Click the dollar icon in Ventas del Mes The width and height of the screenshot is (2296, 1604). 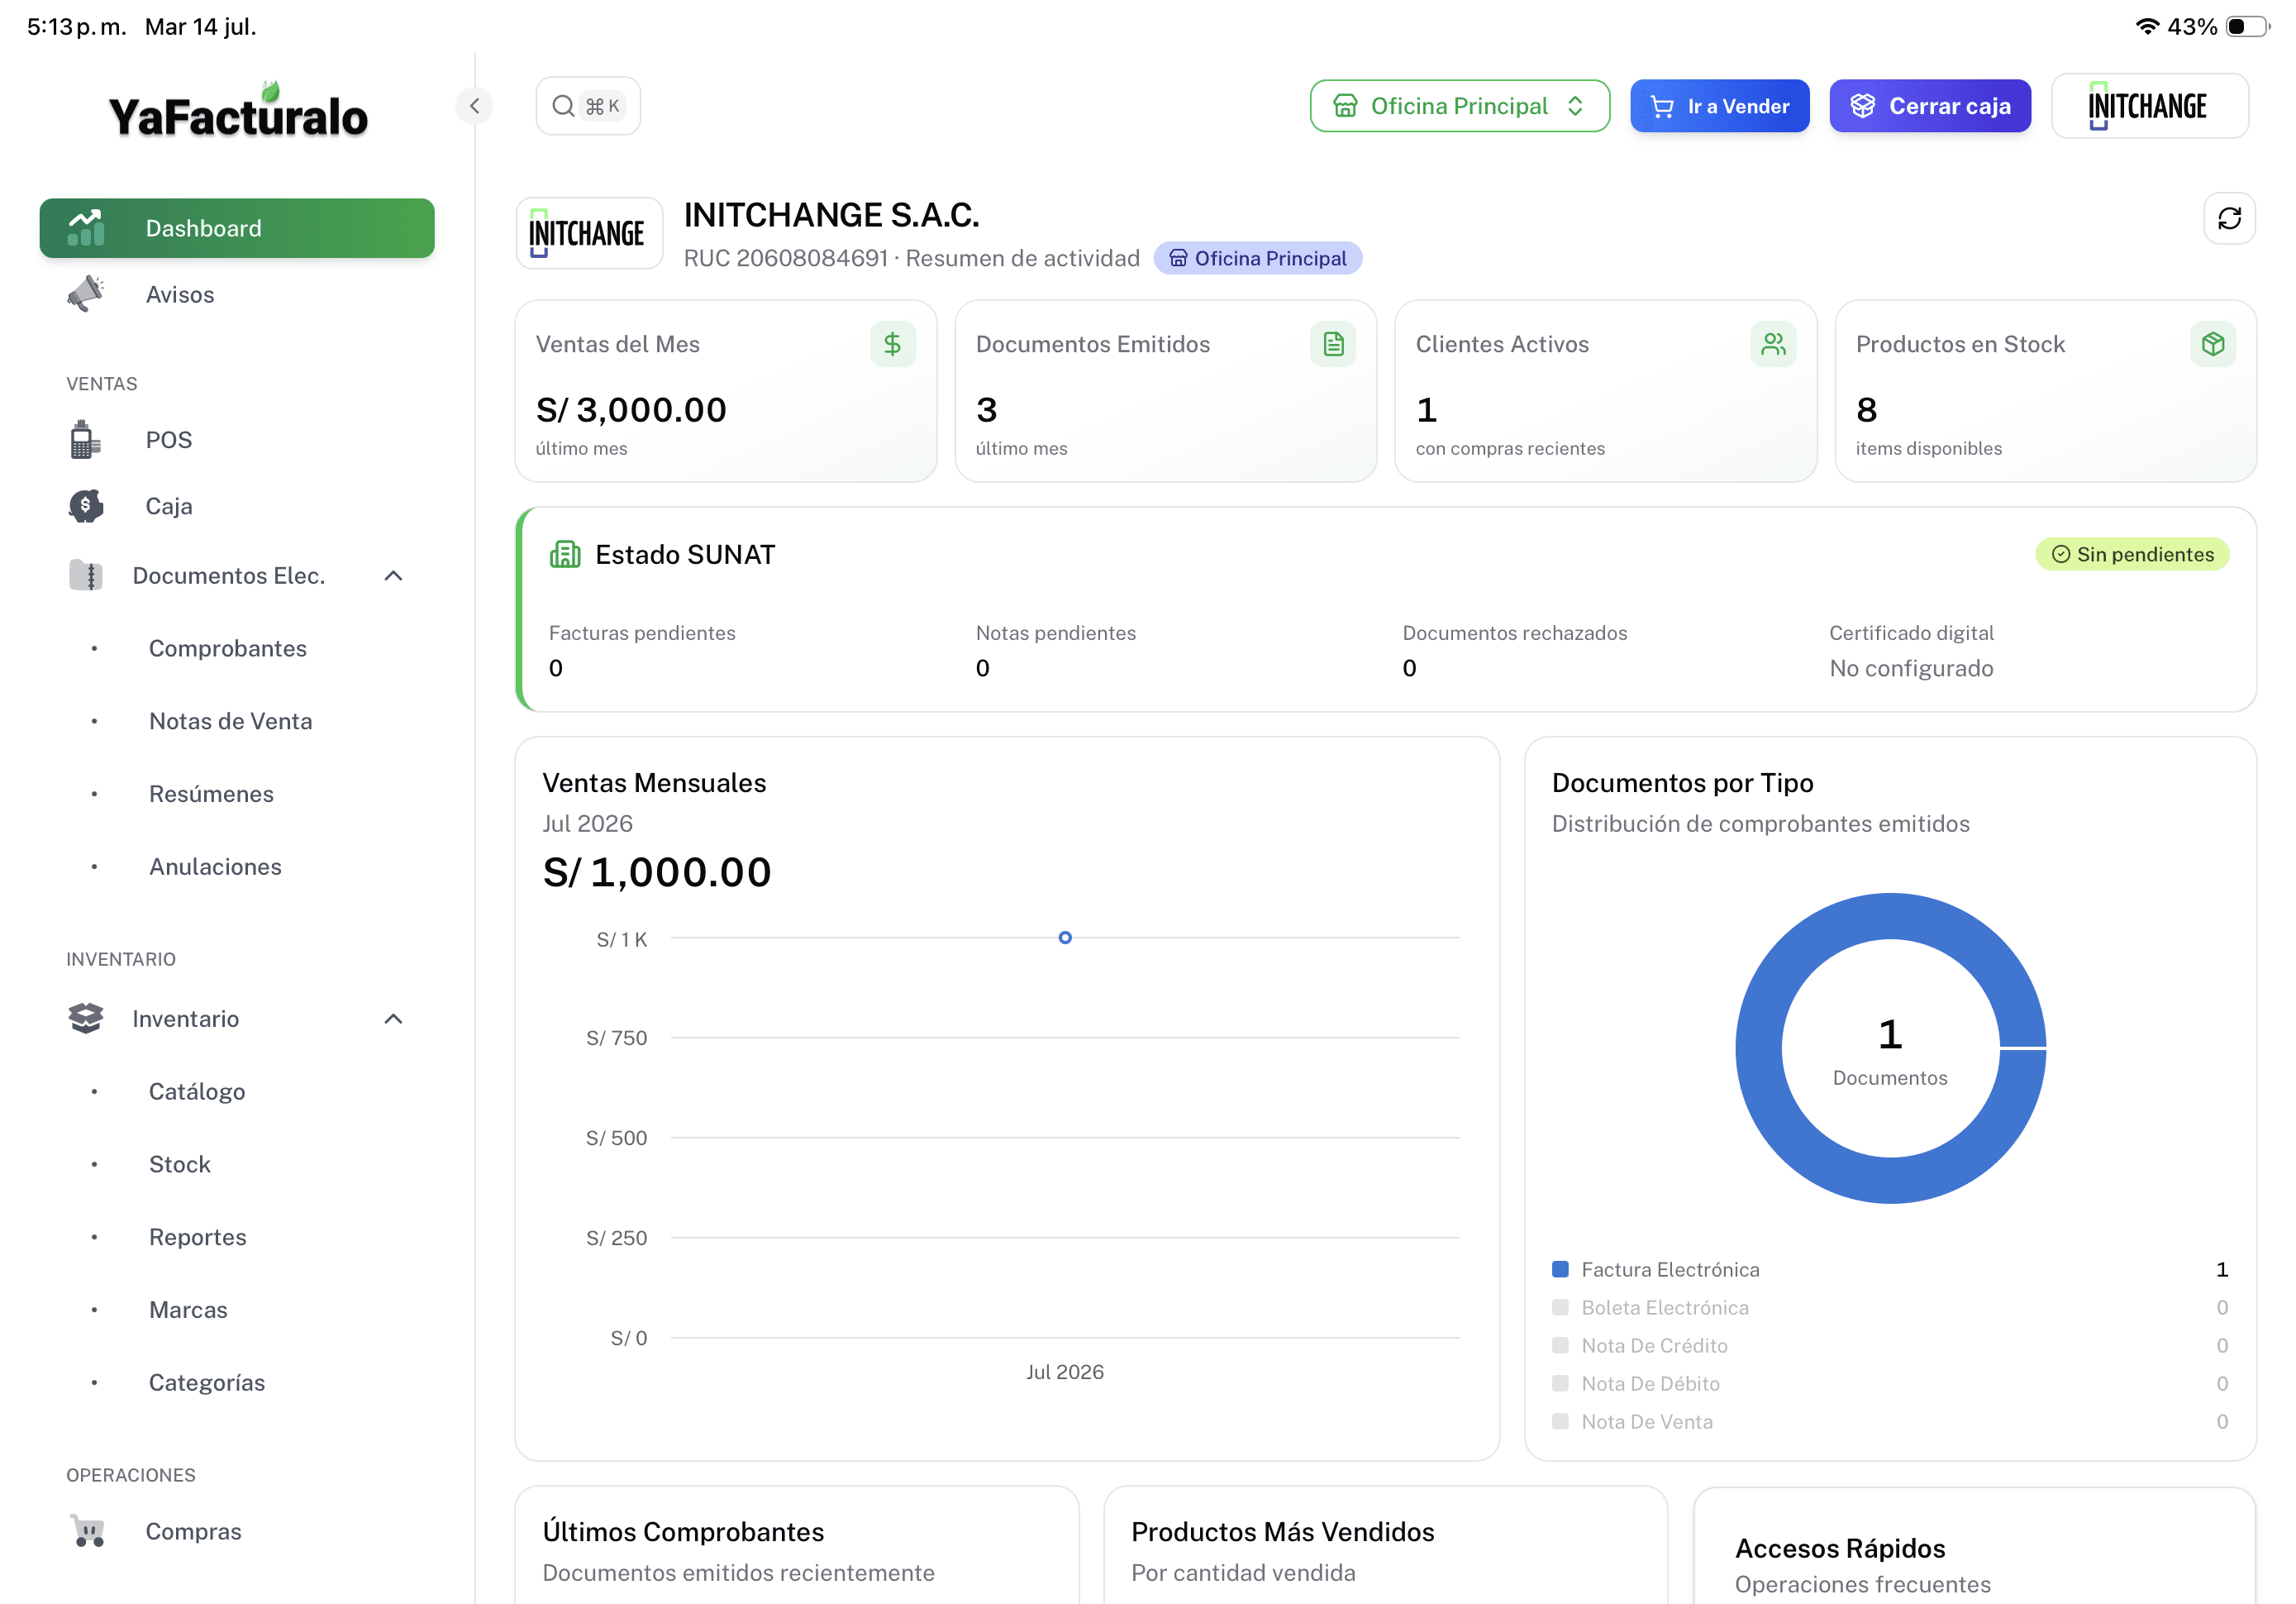[x=893, y=344]
